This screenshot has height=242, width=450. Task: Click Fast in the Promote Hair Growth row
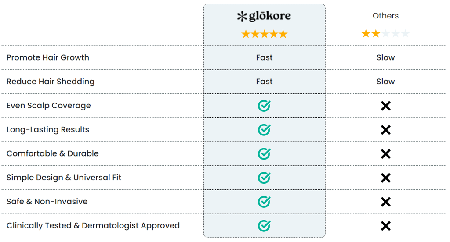pyautogui.click(x=264, y=57)
